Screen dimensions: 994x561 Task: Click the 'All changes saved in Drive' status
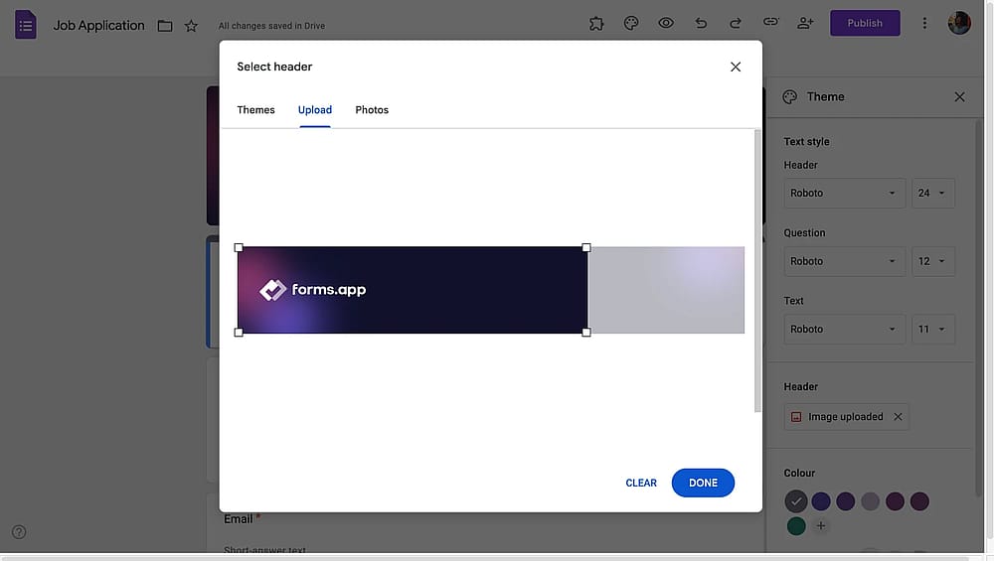(x=271, y=26)
